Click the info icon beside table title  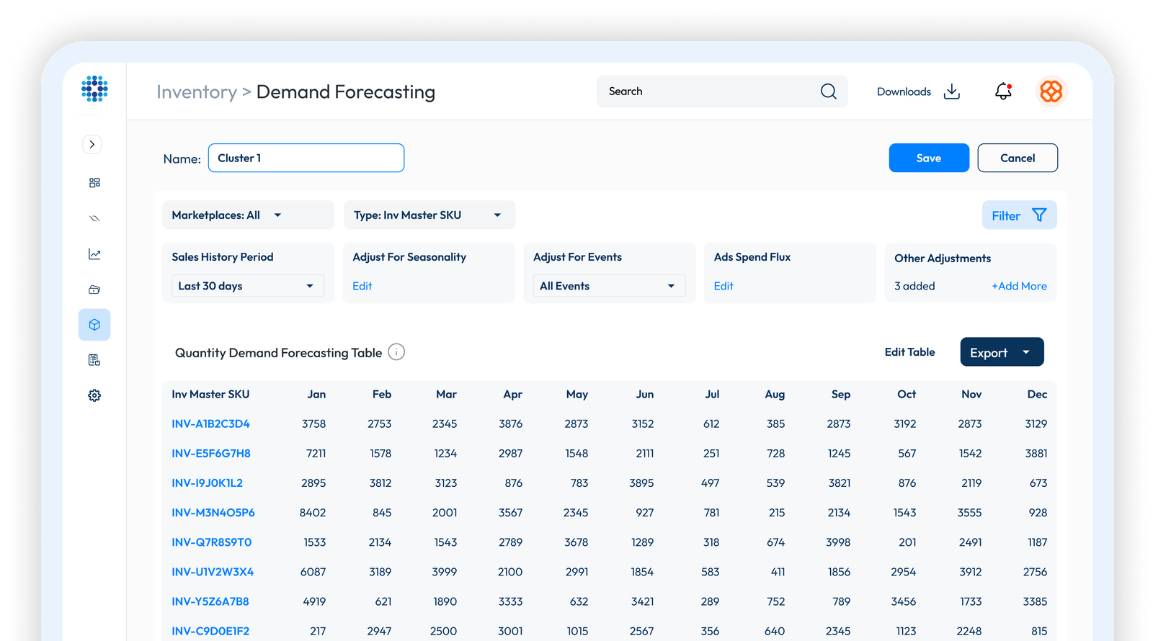tap(396, 352)
